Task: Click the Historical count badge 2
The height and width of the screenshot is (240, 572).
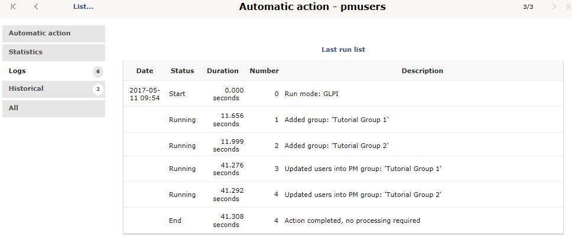Action: tap(97, 89)
